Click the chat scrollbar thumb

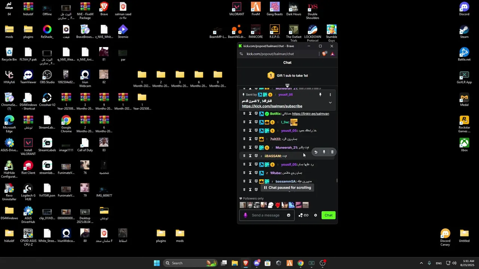point(337,180)
